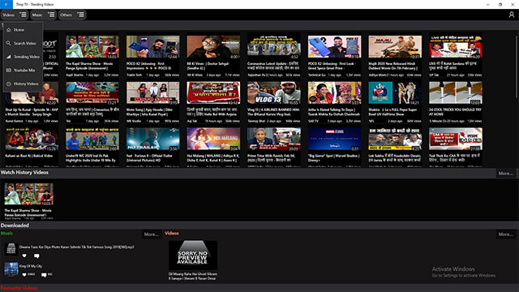The width and height of the screenshot is (519, 292).
Task: Go back with the blue arrow button
Action: 6,4
